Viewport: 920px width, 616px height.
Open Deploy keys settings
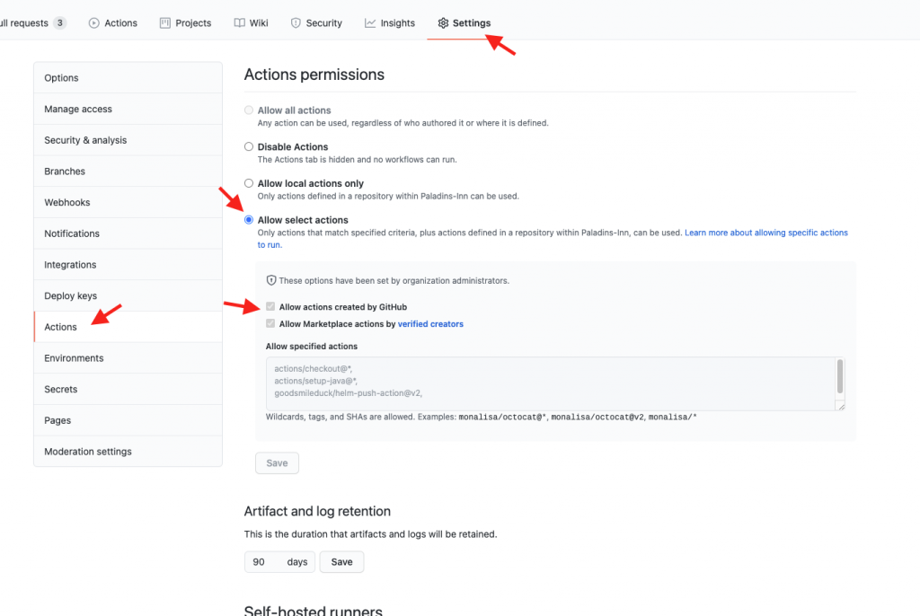[x=128, y=295]
